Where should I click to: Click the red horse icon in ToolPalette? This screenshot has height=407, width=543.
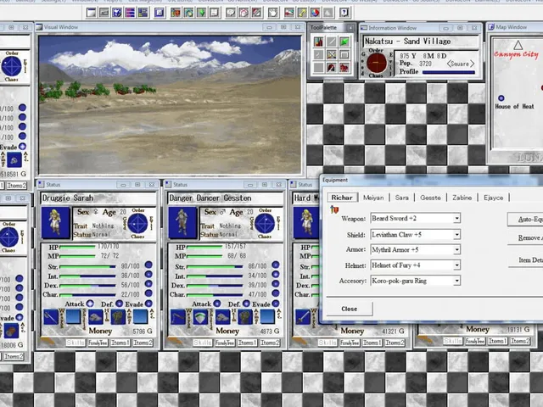[344, 68]
